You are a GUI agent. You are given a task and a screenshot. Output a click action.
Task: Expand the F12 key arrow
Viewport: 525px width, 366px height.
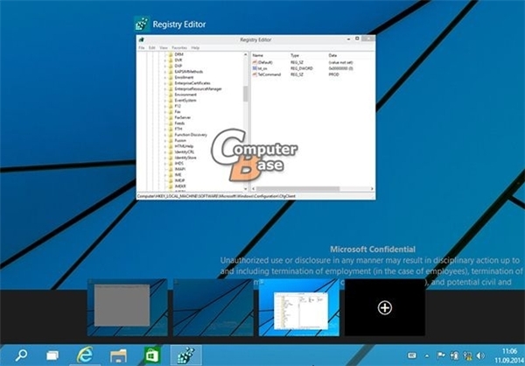tap(165, 106)
